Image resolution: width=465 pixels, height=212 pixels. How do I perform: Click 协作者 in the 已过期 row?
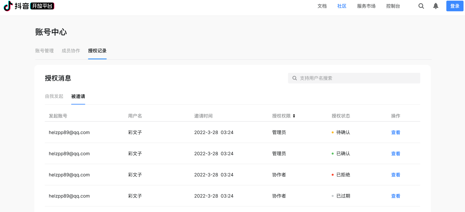[x=279, y=196]
